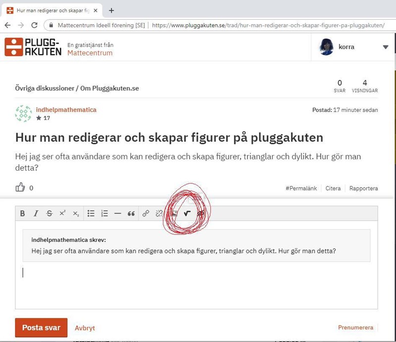This screenshot has width=396, height=342.
Task: Open the insert image tool
Action: point(174,214)
